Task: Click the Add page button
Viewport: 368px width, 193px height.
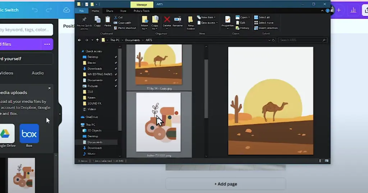Action: [226, 184]
